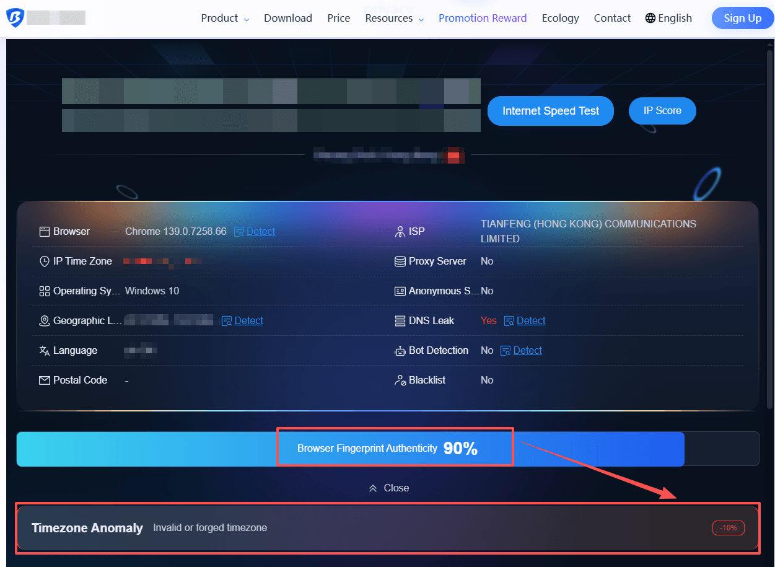Open the Download menu item

[x=287, y=18]
